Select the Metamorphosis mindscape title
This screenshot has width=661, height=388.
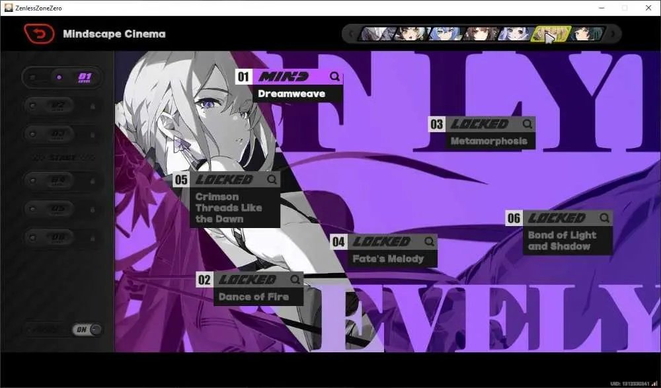[489, 141]
